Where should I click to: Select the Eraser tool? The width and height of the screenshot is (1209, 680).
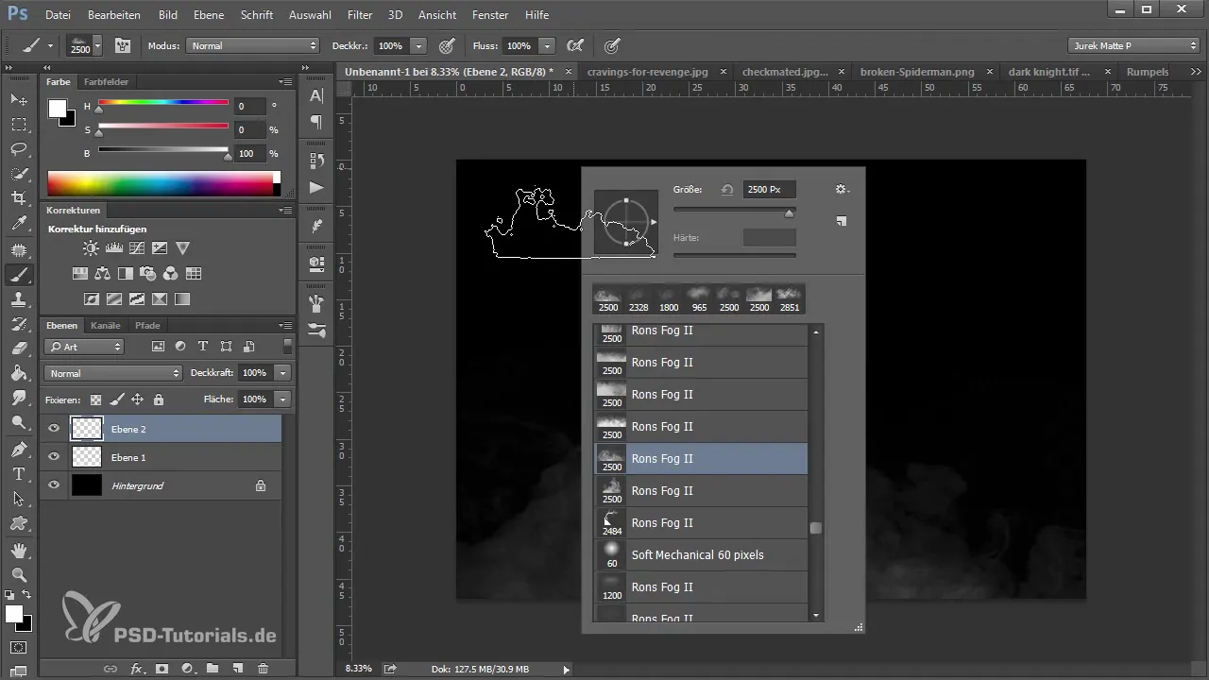(x=19, y=348)
